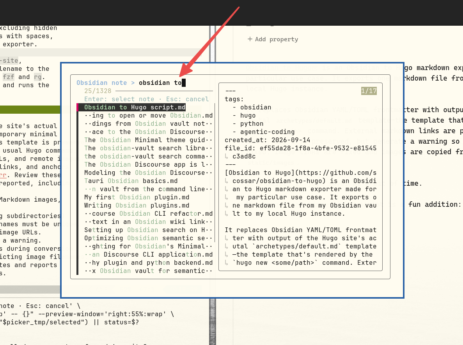Select result 'Modeling the Obsidian Discourse..'
Image resolution: width=463 pixels, height=345 pixels.
[x=148, y=173]
